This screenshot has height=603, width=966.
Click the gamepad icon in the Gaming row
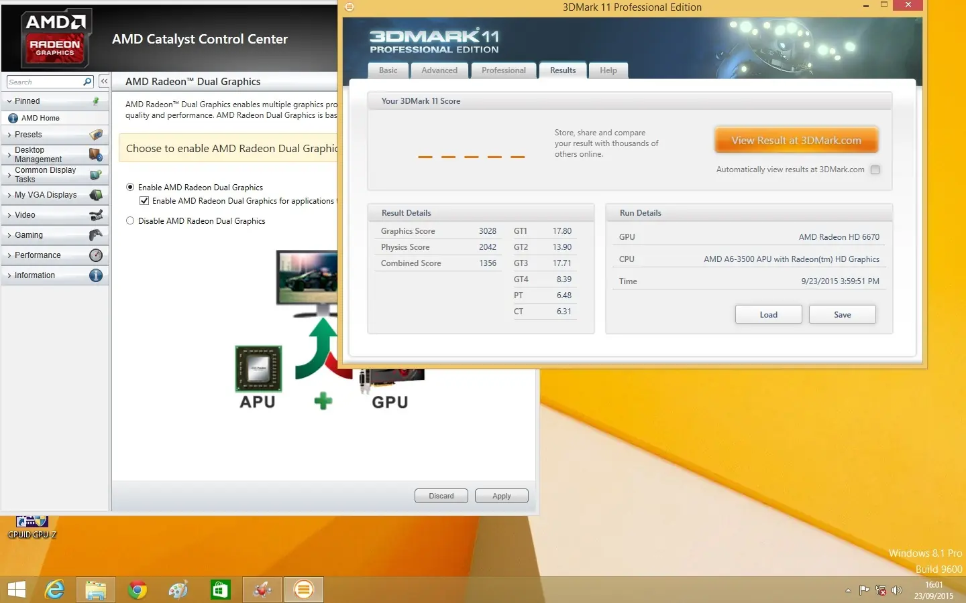96,235
